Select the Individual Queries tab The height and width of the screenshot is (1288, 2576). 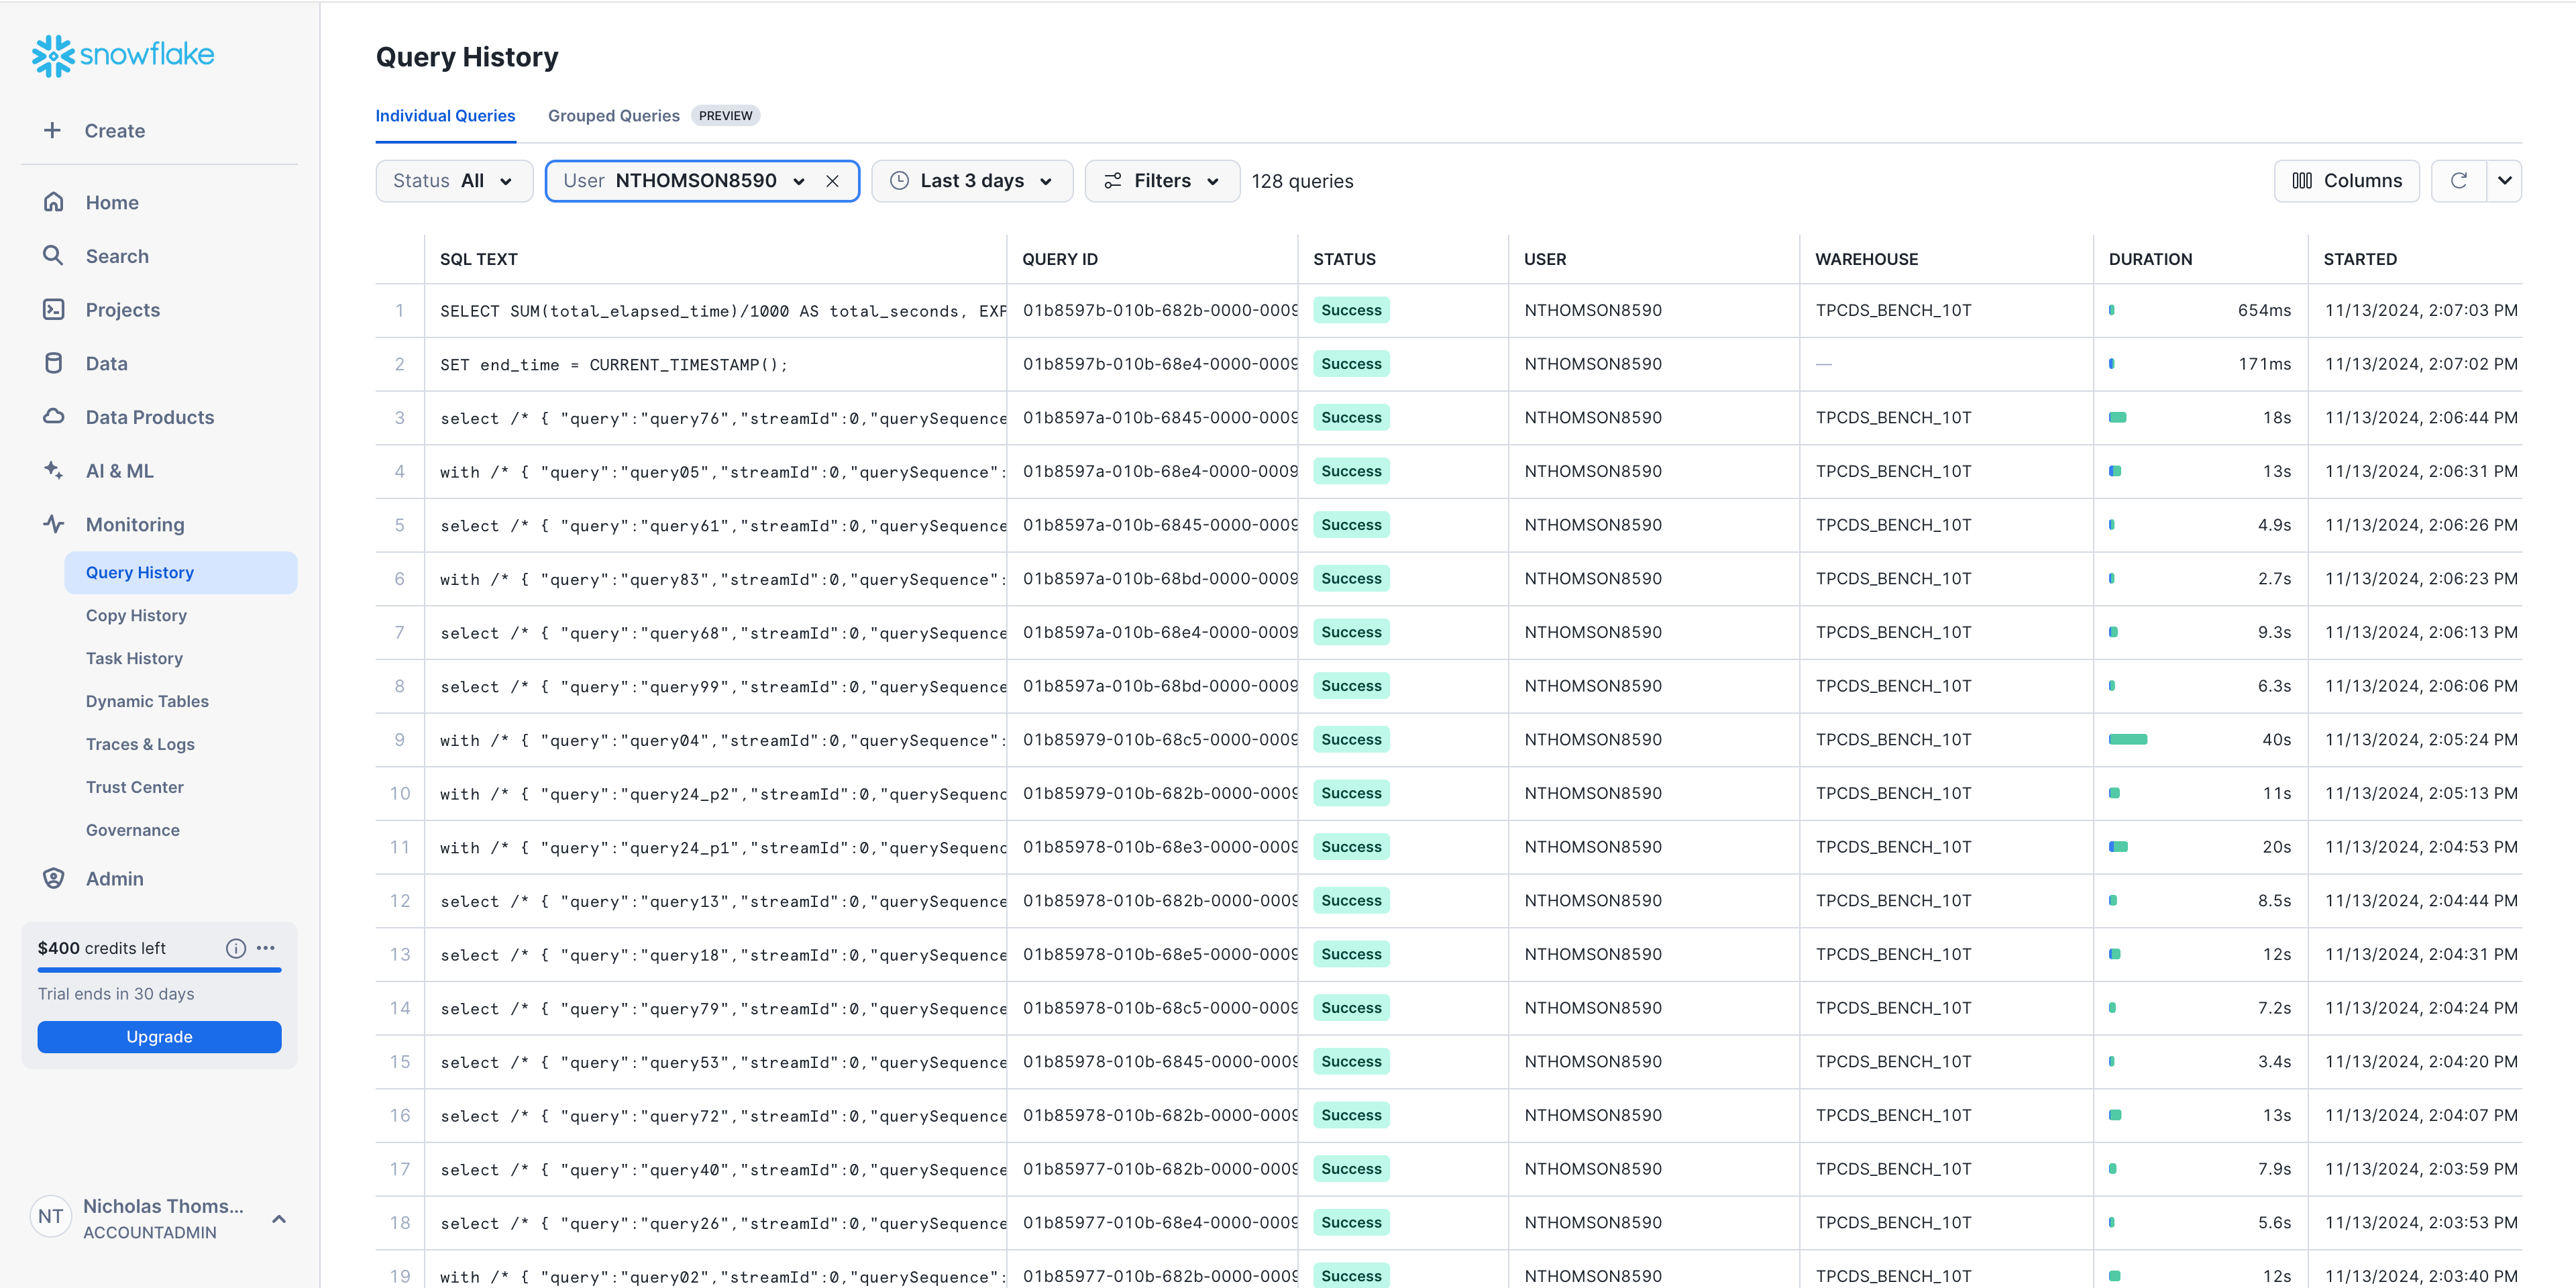click(446, 115)
